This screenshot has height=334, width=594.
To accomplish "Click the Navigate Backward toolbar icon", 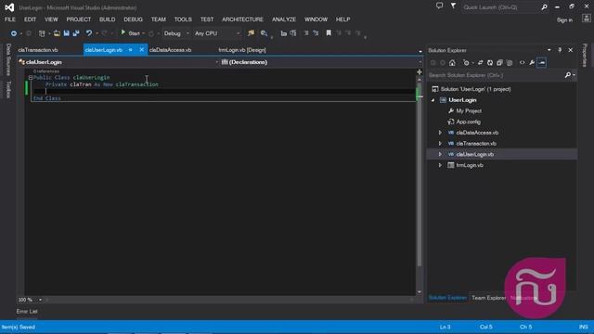I will pyautogui.click(x=14, y=33).
